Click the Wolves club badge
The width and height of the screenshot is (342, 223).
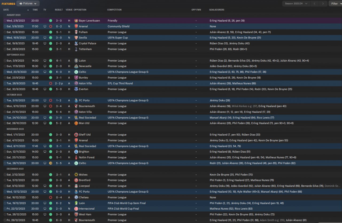76,175
